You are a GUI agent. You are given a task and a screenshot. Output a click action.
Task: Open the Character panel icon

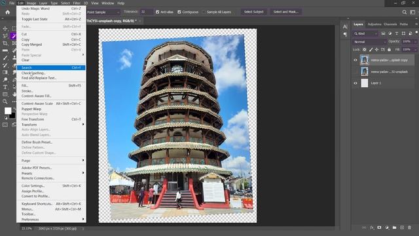pyautogui.click(x=345, y=27)
